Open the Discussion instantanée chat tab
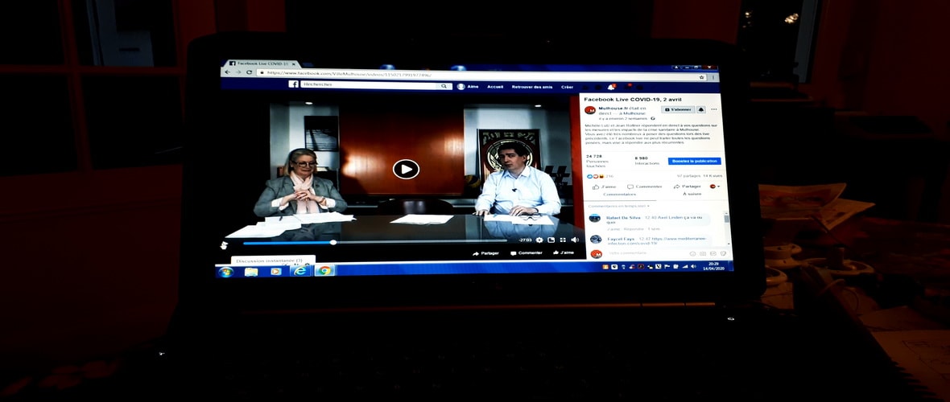 (x=273, y=261)
